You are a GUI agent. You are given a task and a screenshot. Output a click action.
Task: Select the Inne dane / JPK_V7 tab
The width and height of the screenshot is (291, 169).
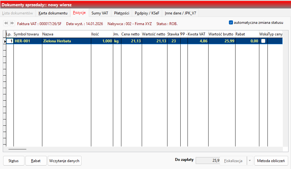[180, 13]
